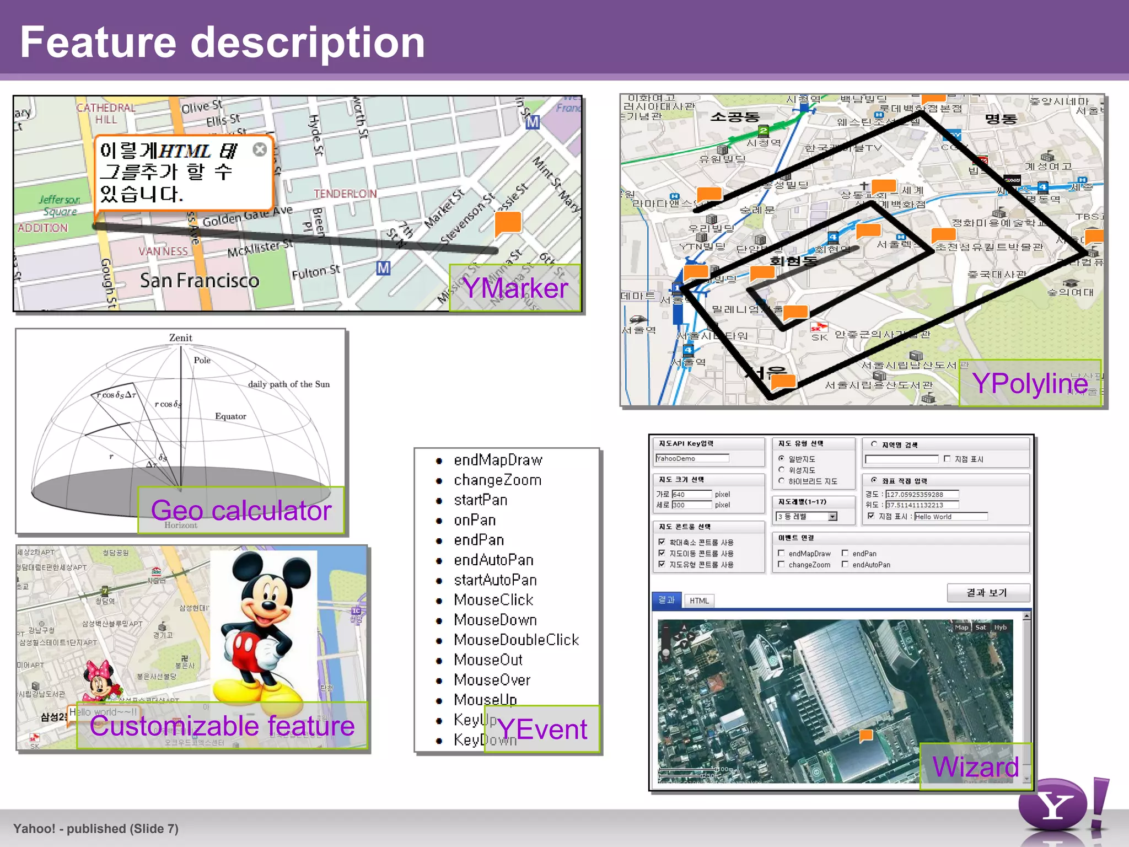Click the line 4 subway icon at 서울역
The image size is (1129, 847).
click(688, 350)
